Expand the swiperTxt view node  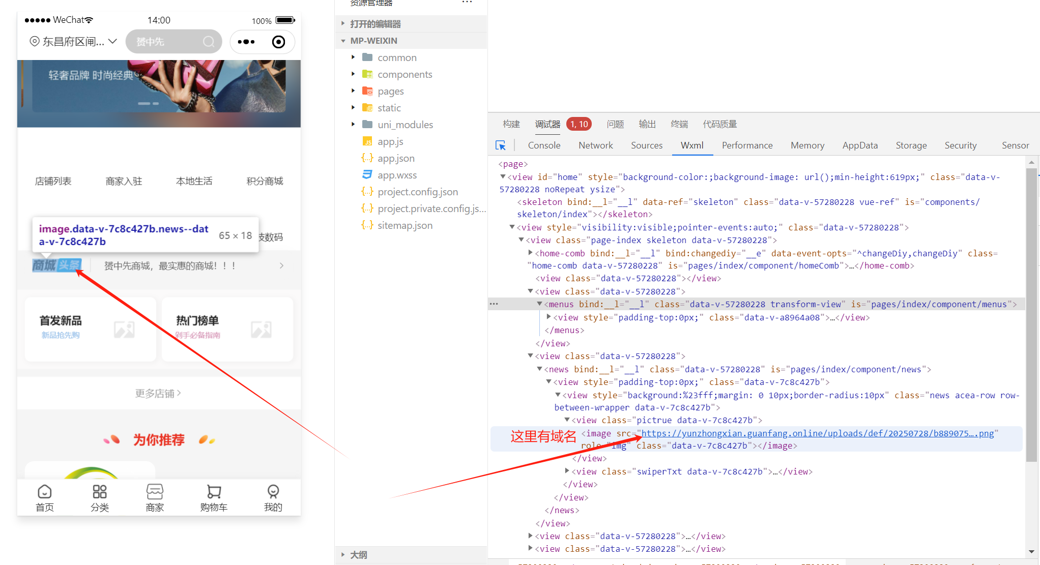(x=567, y=471)
